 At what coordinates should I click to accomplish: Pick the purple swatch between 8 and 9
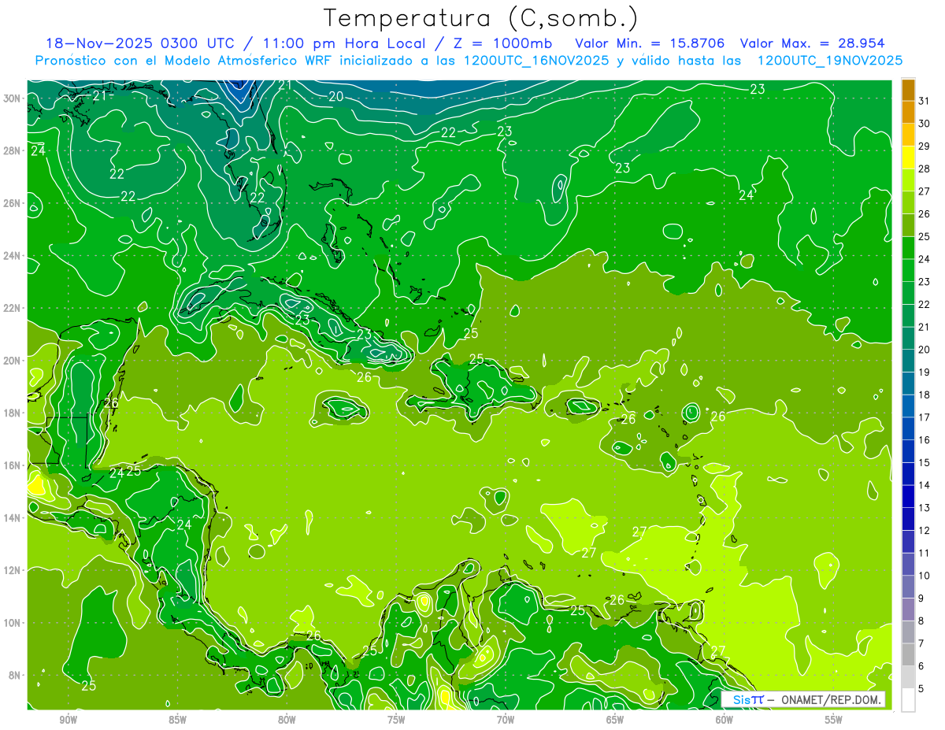coord(908,610)
